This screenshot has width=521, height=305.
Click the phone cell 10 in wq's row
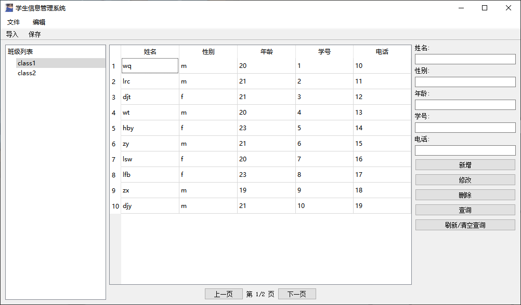click(x=382, y=66)
